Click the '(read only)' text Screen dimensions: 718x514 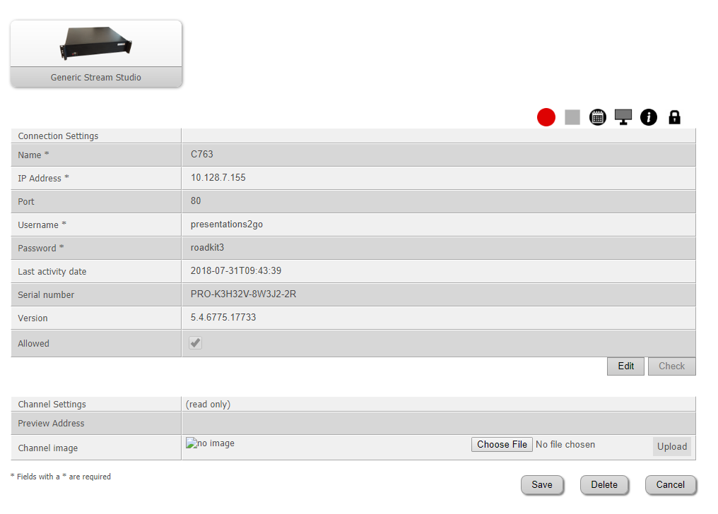pos(208,405)
